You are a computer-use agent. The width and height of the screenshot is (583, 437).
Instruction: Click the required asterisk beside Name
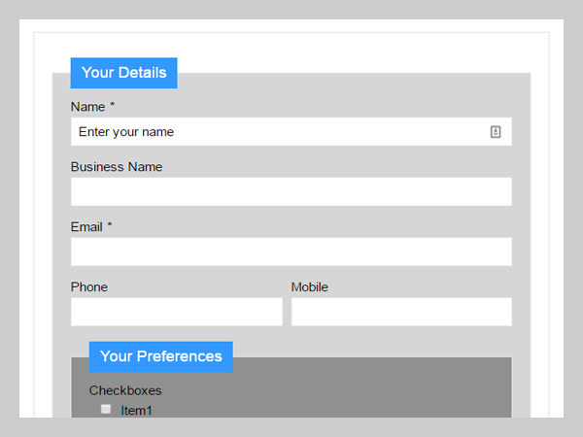[113, 106]
